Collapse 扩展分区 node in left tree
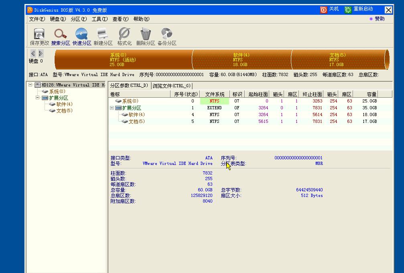Screen dimensions: 404x273 tap(38, 98)
